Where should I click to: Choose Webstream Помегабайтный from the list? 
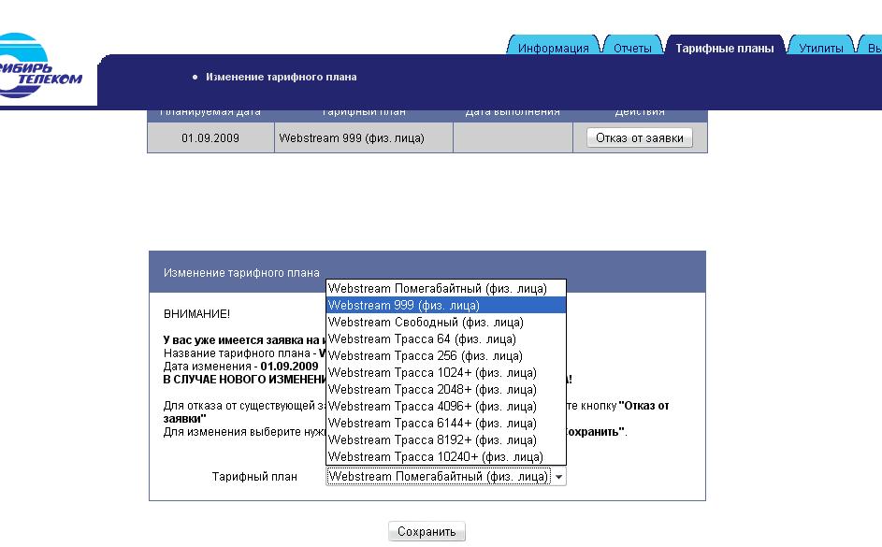pyautogui.click(x=437, y=289)
